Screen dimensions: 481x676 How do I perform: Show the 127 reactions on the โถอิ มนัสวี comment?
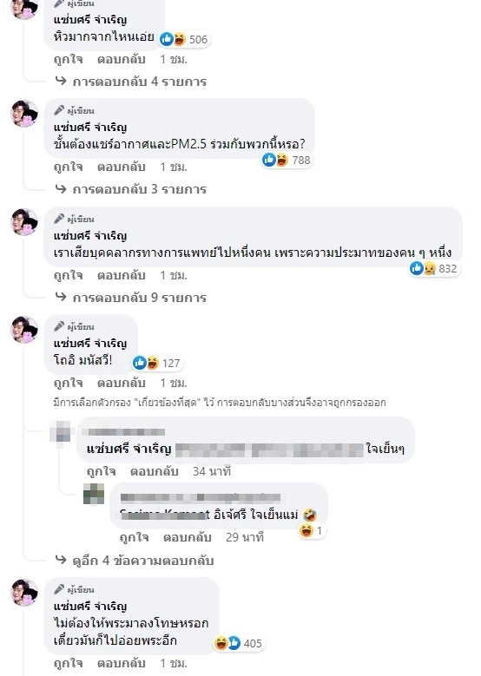(x=157, y=363)
